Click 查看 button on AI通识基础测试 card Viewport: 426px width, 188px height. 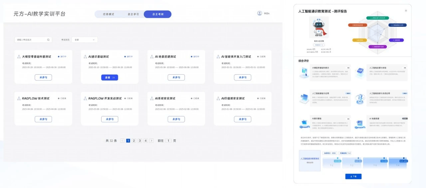[x=109, y=77]
